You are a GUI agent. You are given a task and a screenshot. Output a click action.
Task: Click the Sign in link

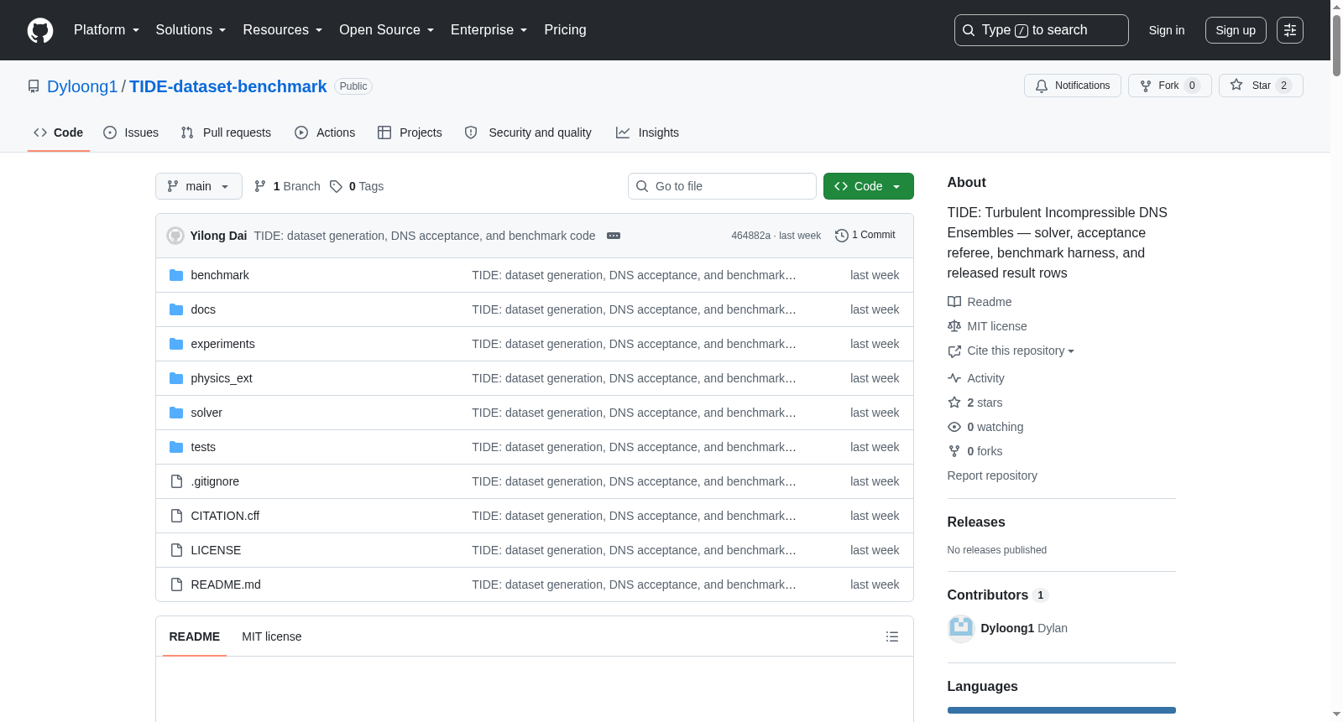(x=1167, y=30)
